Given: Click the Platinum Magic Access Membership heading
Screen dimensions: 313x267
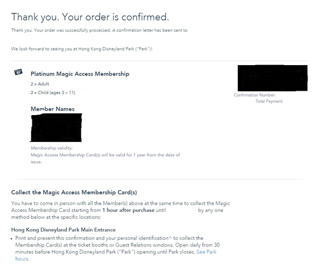Looking at the screenshot, I should tap(80, 74).
